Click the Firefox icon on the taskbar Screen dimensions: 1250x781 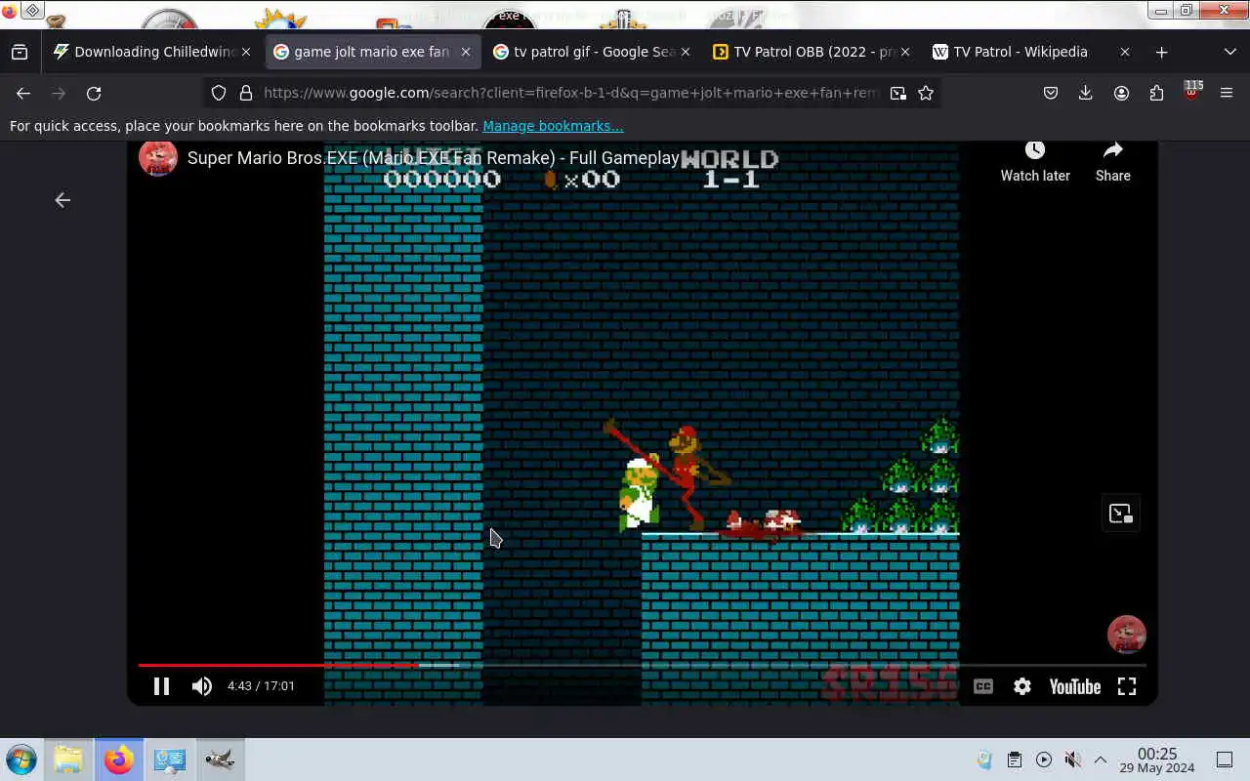point(118,760)
